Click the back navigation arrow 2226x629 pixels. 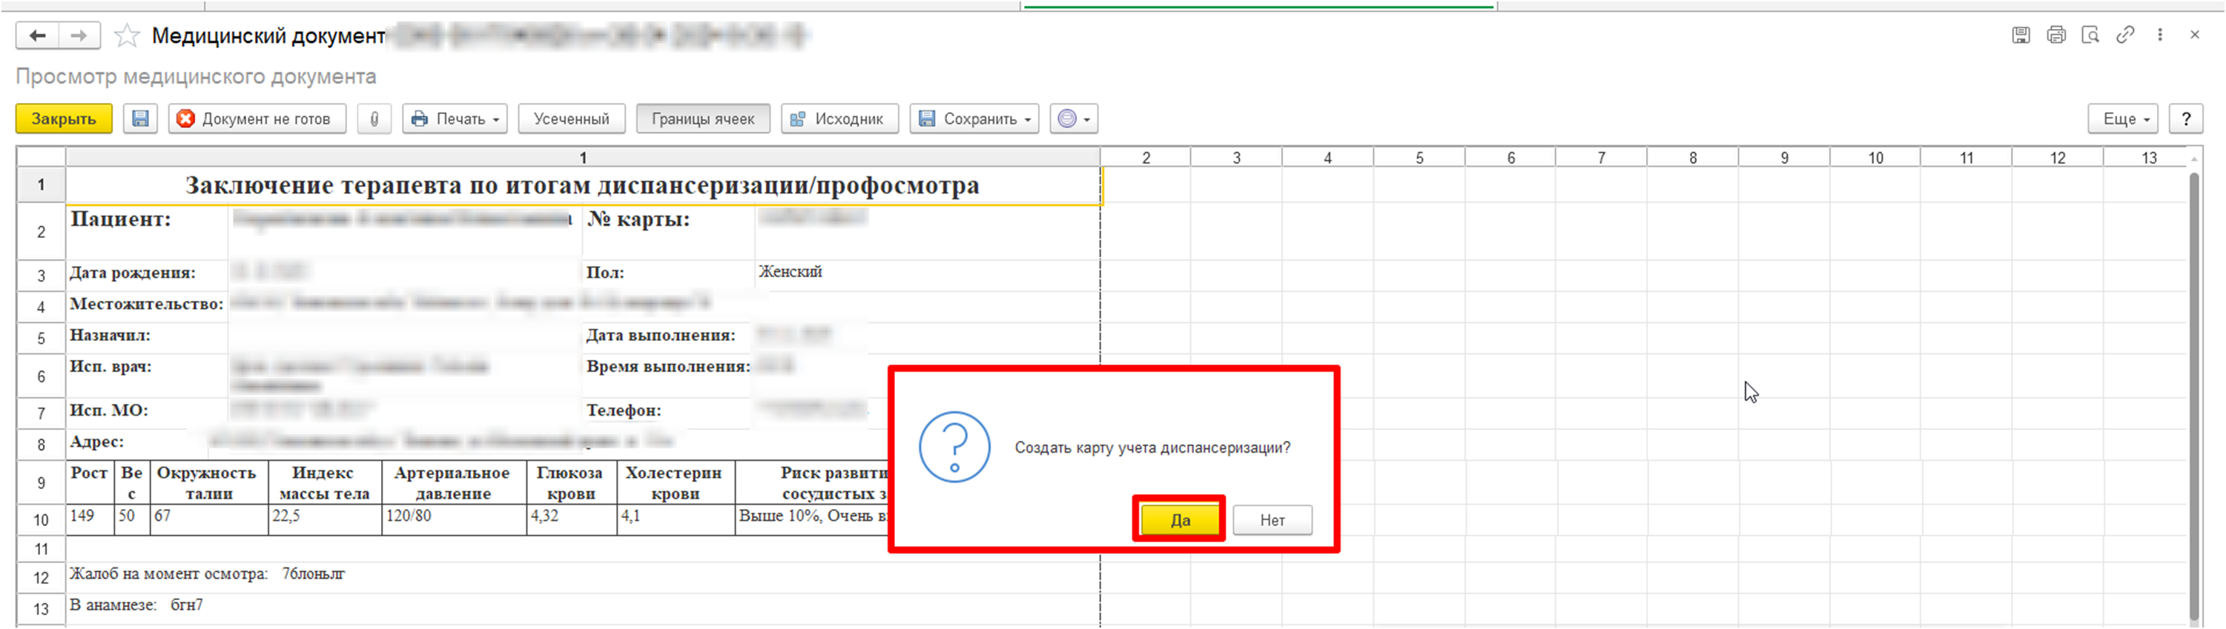coord(37,36)
